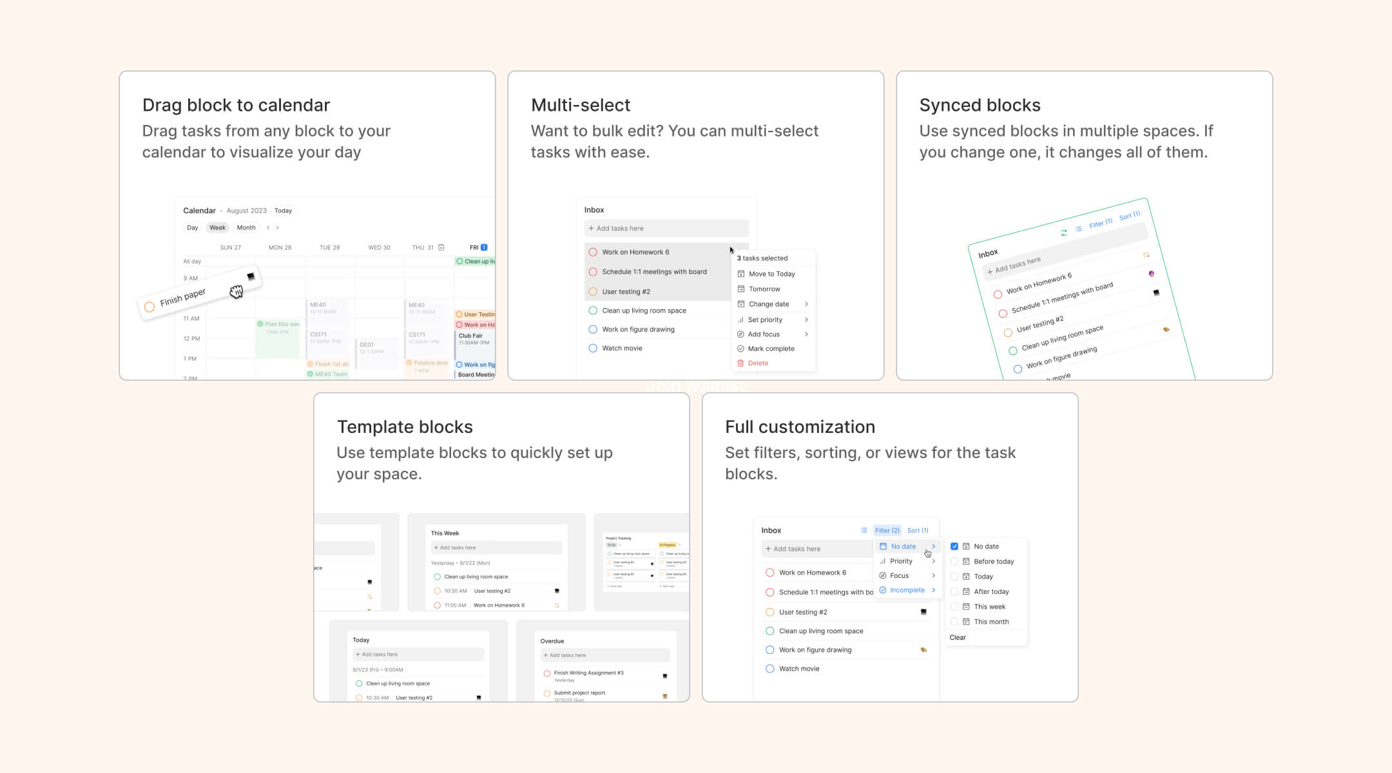Click the Week view selector in calendar header

(217, 227)
